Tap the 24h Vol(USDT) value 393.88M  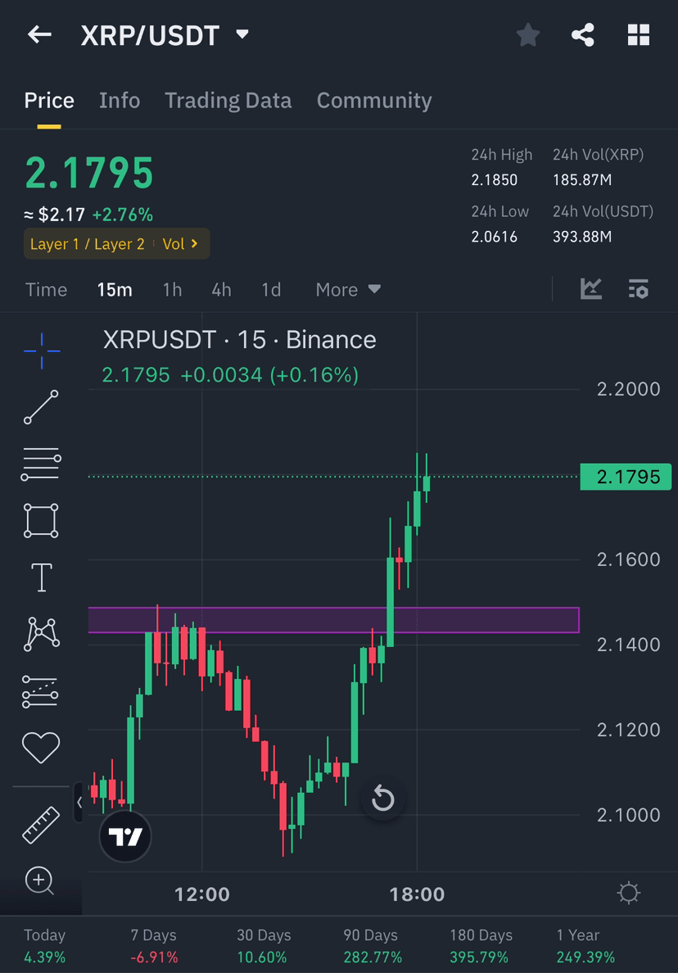tap(582, 237)
